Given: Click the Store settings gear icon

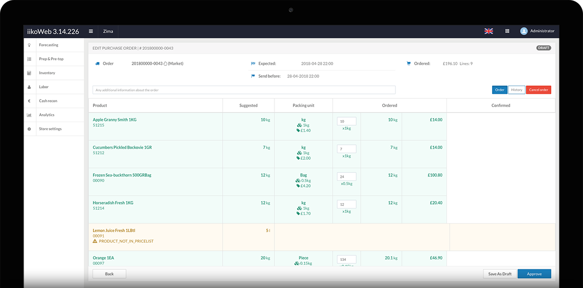Looking at the screenshot, I should [x=29, y=129].
